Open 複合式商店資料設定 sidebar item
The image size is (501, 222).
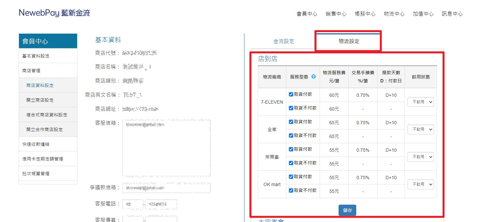tap(48, 115)
